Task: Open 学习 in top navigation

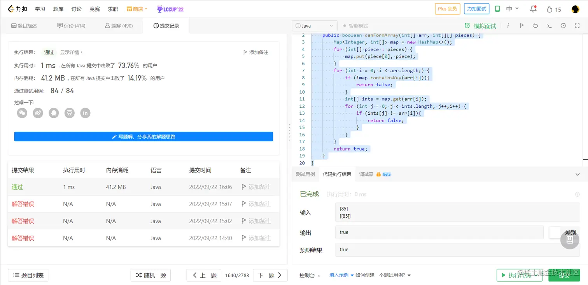Action: point(40,9)
